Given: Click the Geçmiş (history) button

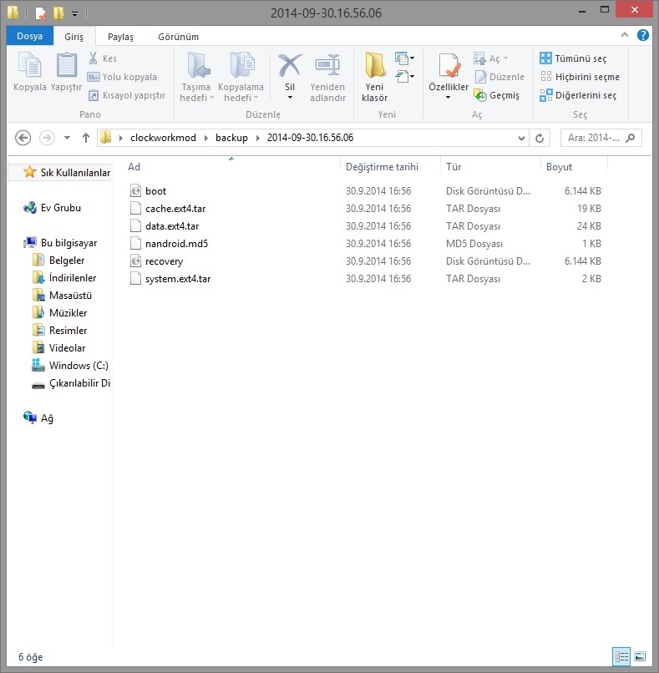Looking at the screenshot, I should [497, 95].
